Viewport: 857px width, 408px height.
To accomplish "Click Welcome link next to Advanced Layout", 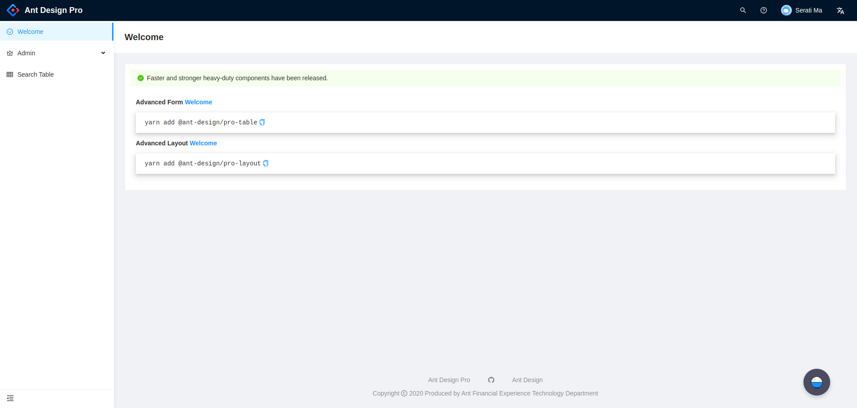I will pos(203,143).
